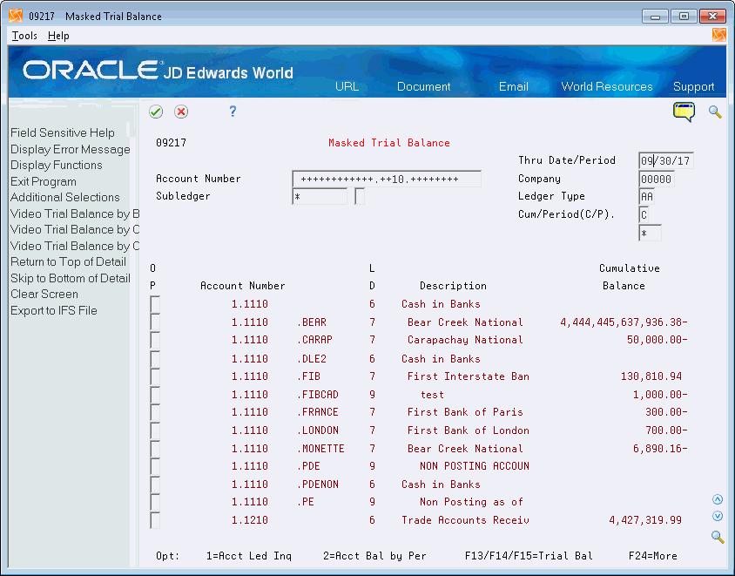
Task: Select Display Functions in the sidebar
Action: click(x=57, y=165)
